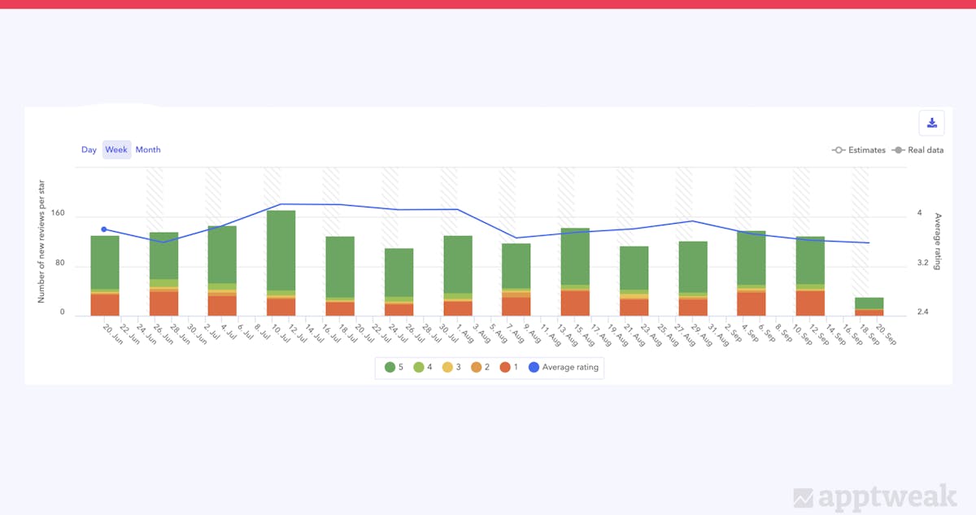Toggle the 5-star series in legend

click(x=394, y=368)
